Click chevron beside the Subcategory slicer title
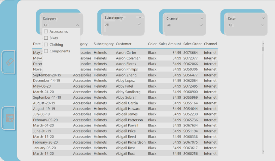The height and width of the screenshot is (161, 275). coord(140,17)
